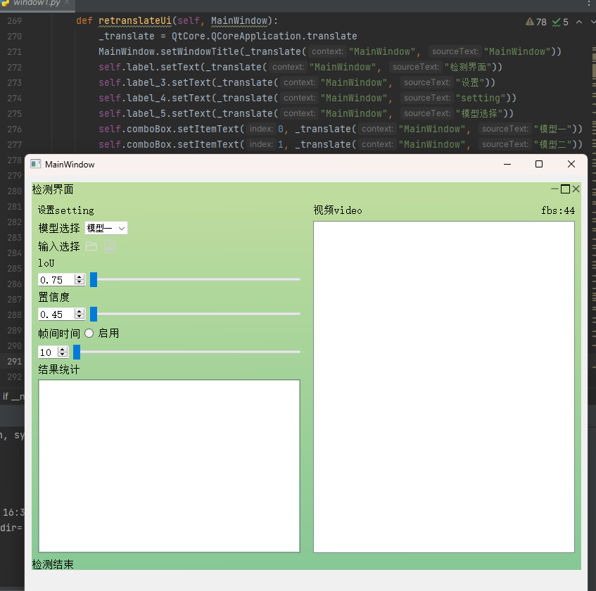This screenshot has width=596, height=591.
Task: Click the inner green panel minimize icon
Action: pyautogui.click(x=554, y=189)
